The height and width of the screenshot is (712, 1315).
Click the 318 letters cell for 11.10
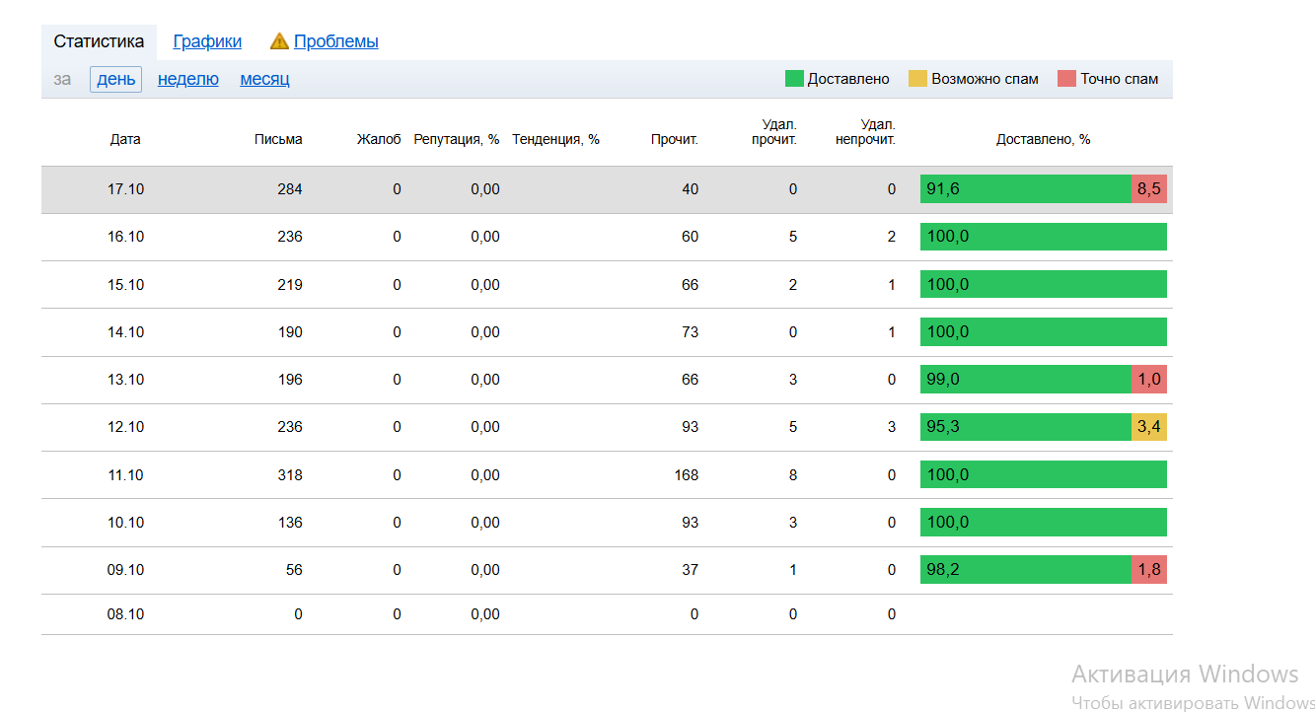tap(290, 475)
